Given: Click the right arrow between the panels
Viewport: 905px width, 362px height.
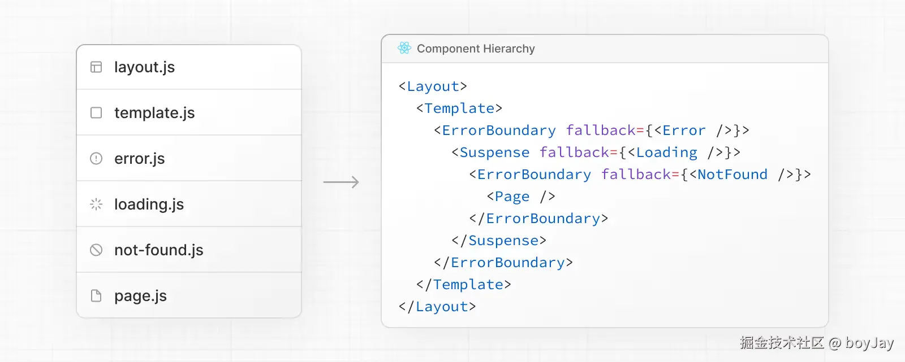Looking at the screenshot, I should tap(341, 182).
